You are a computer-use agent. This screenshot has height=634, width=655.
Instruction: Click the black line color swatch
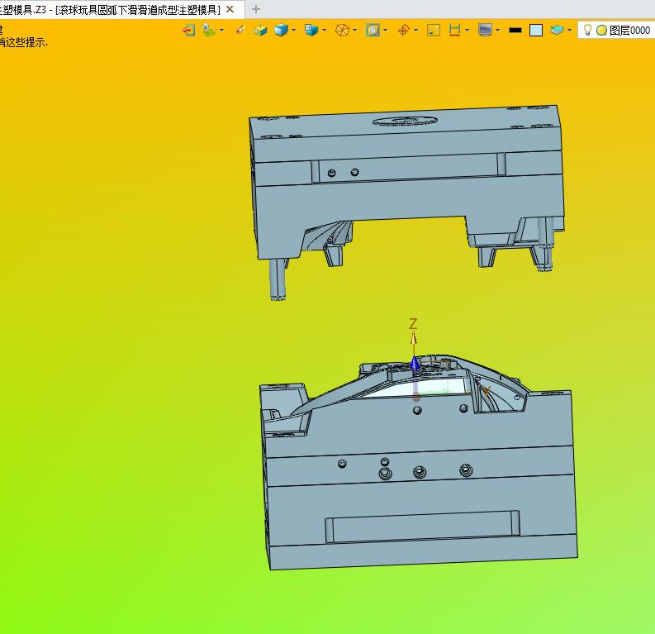click(x=515, y=30)
